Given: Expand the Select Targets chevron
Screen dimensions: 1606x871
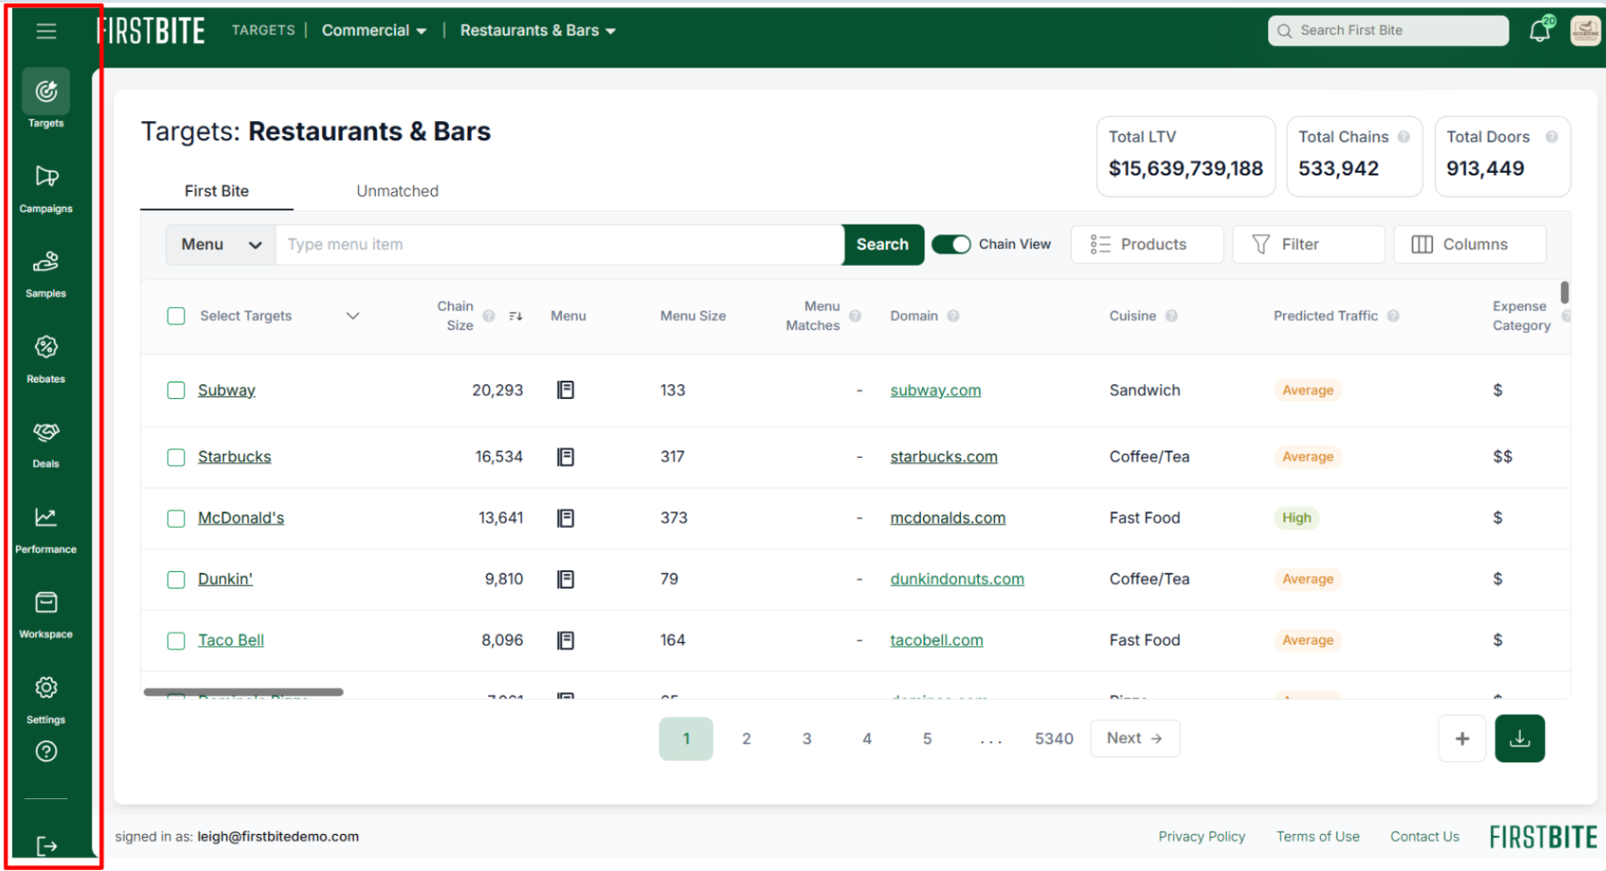Looking at the screenshot, I should pyautogui.click(x=353, y=316).
